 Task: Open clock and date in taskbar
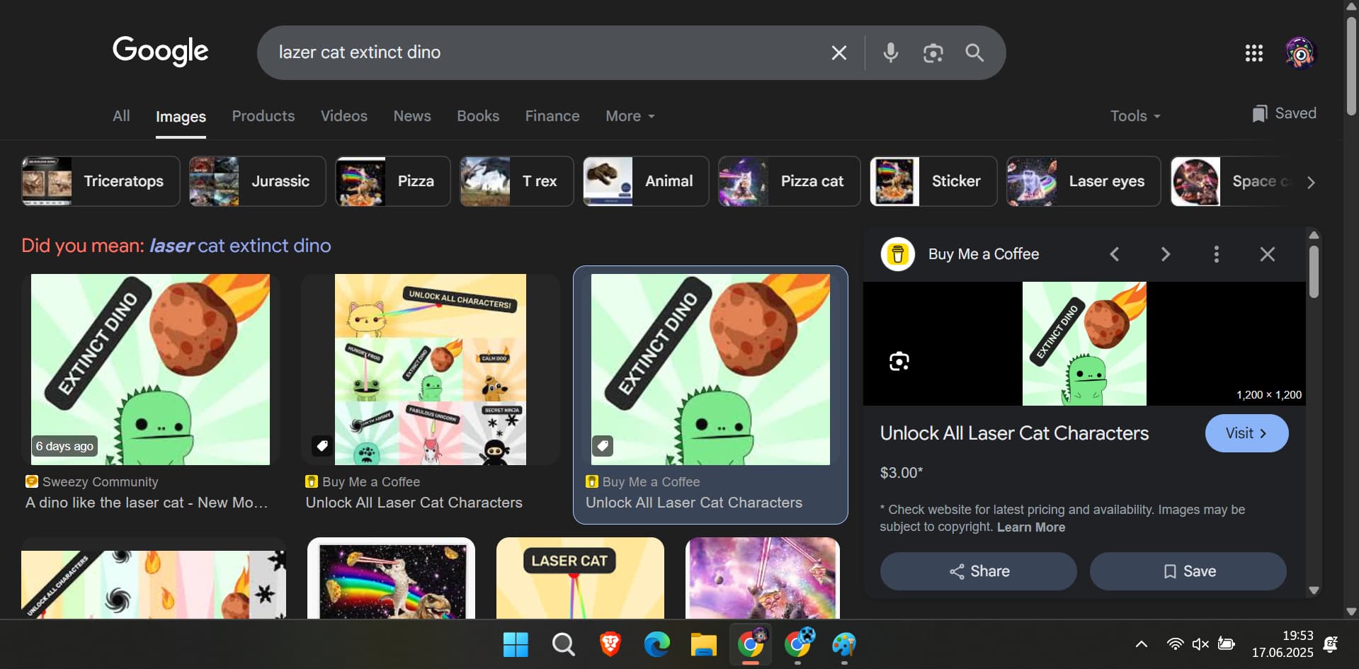[x=1283, y=644]
